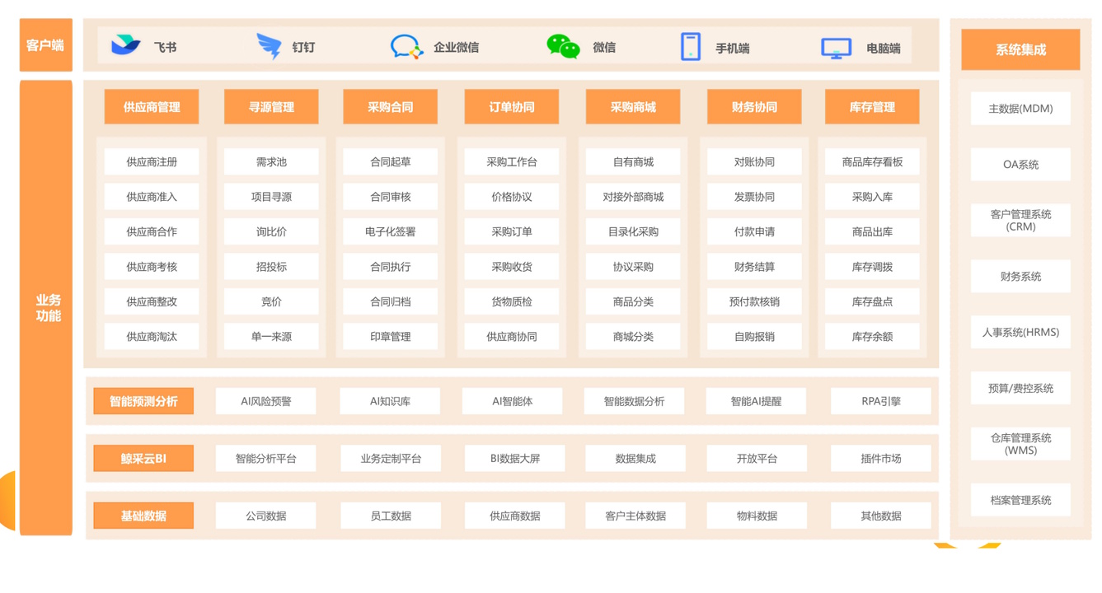Click 智能分析平台 box

pos(266,458)
